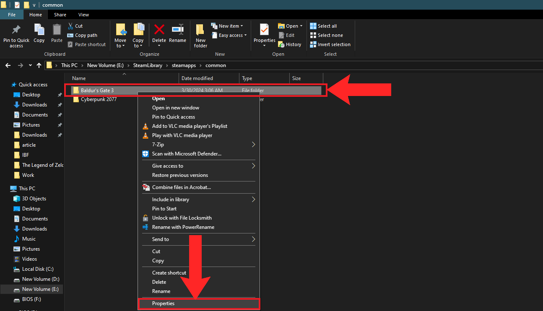543x311 pixels.
Task: Open Local Disk (C:) in navigation pane
Action: (x=38, y=269)
